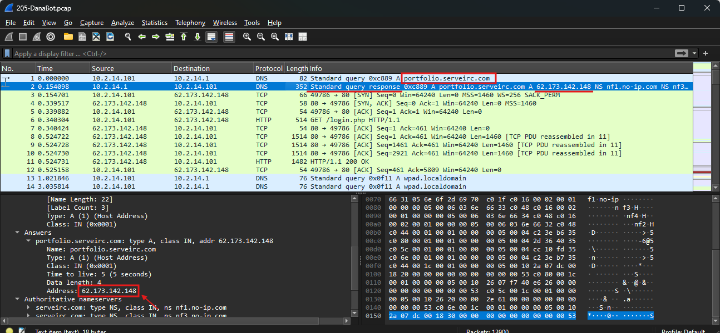Viewport: 720px width, 333px height.
Task: Sort by the Source column header
Action: (x=131, y=68)
